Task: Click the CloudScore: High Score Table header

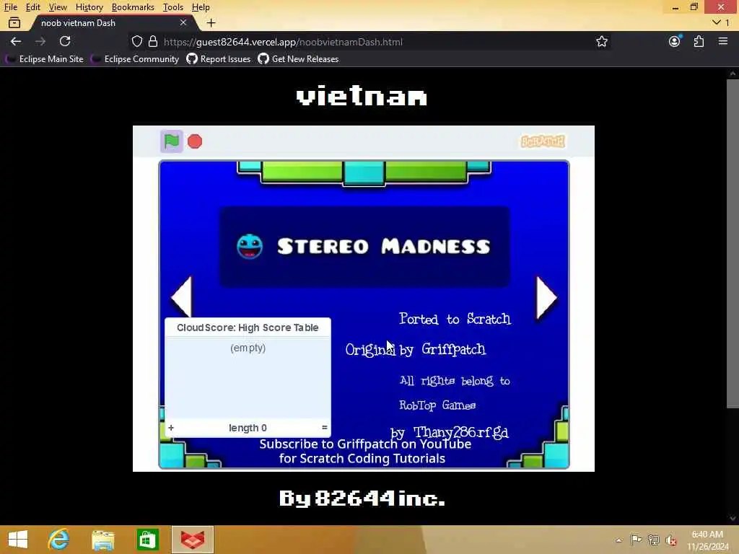Action: click(x=248, y=327)
